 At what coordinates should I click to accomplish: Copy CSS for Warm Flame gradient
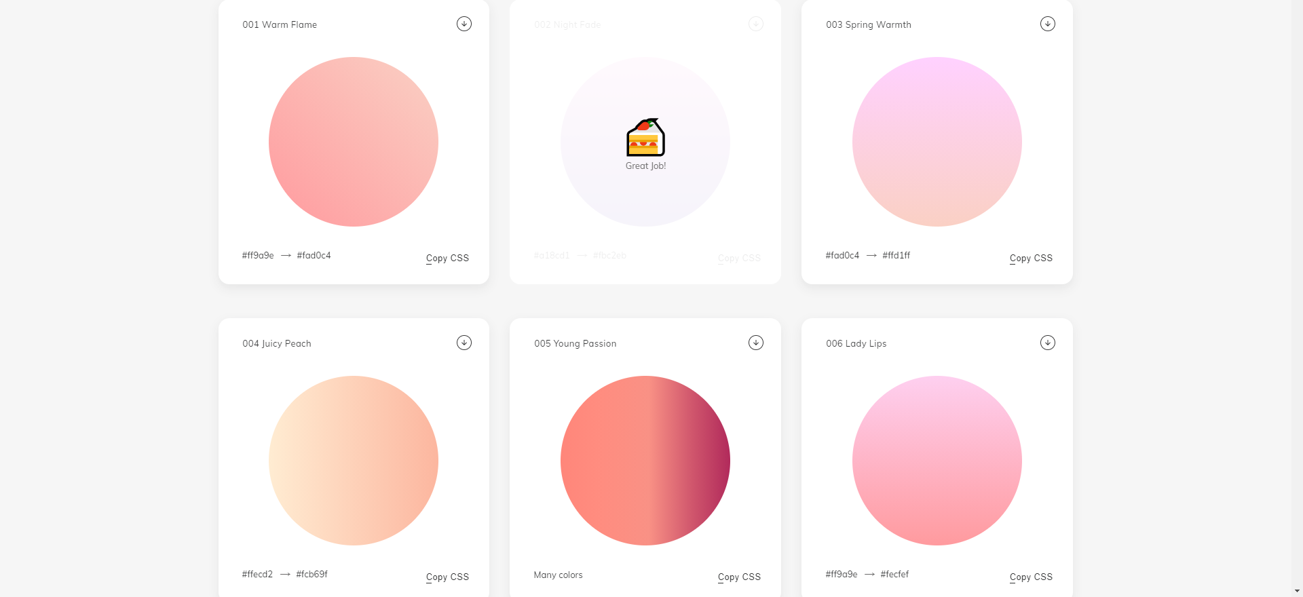[x=447, y=258]
